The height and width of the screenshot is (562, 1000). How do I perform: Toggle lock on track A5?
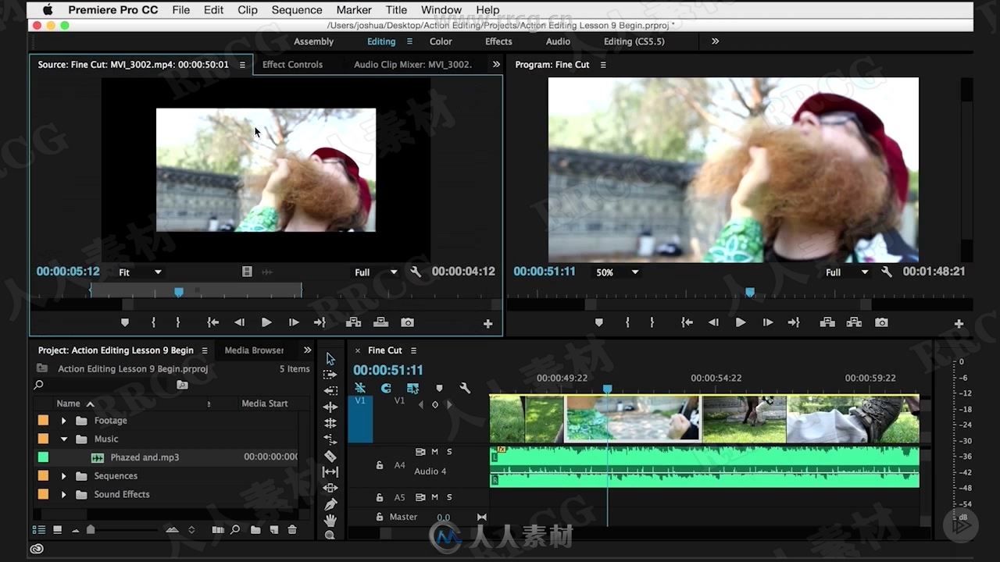tap(380, 497)
